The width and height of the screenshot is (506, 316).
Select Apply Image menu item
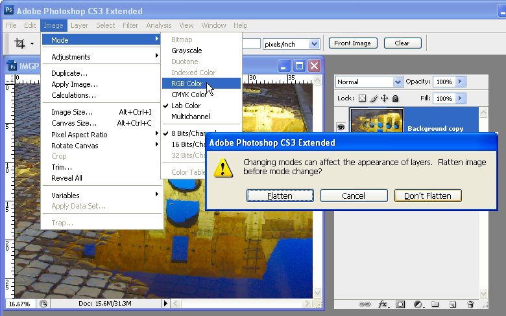coord(101,84)
